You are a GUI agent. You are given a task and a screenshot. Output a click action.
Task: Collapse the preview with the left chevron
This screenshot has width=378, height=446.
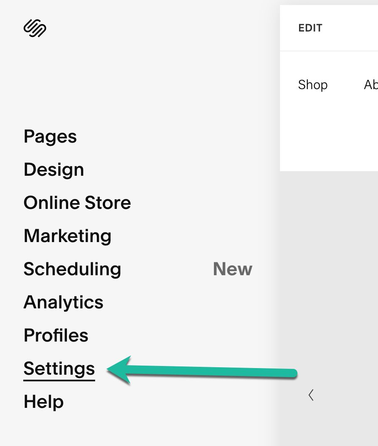point(311,395)
